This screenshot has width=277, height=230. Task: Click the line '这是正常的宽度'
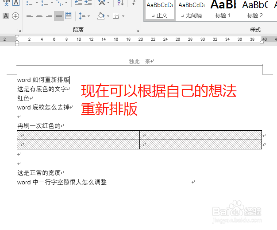coord(39,173)
